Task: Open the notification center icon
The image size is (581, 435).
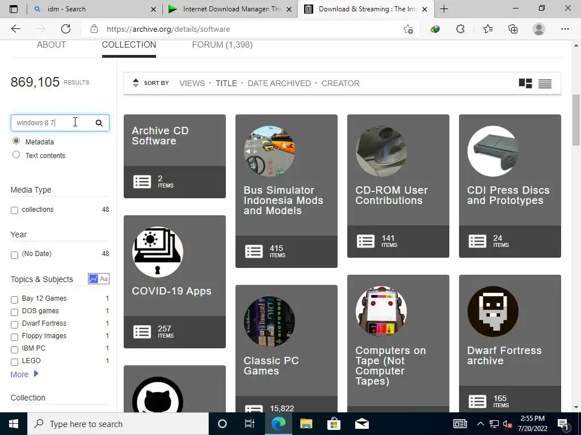Action: pyautogui.click(x=563, y=424)
